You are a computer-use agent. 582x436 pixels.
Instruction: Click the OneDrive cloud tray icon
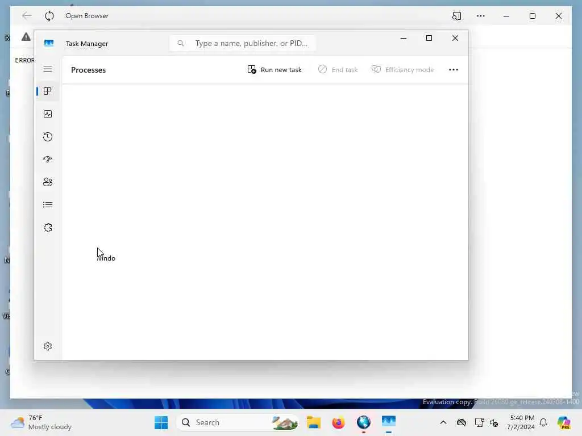tap(462, 422)
